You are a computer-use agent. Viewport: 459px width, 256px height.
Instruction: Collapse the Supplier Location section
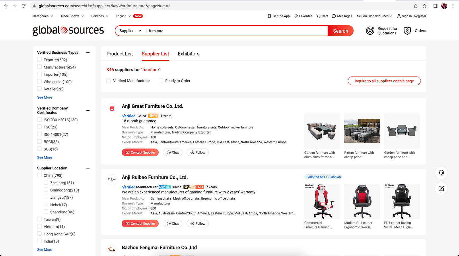88,168
